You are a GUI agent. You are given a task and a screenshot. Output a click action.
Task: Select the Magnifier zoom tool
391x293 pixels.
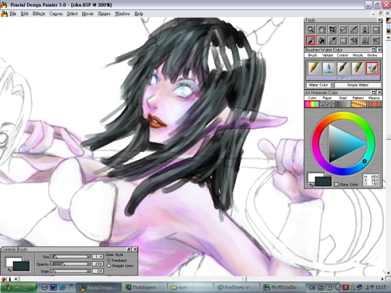(x=311, y=29)
